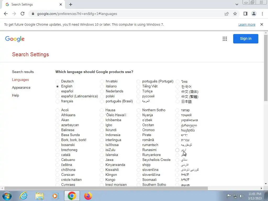The image size is (268, 201).
Task: Choose Afrikaans radio button
Action: click(x=57, y=115)
